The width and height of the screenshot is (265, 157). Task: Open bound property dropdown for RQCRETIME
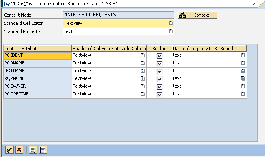point(243,94)
